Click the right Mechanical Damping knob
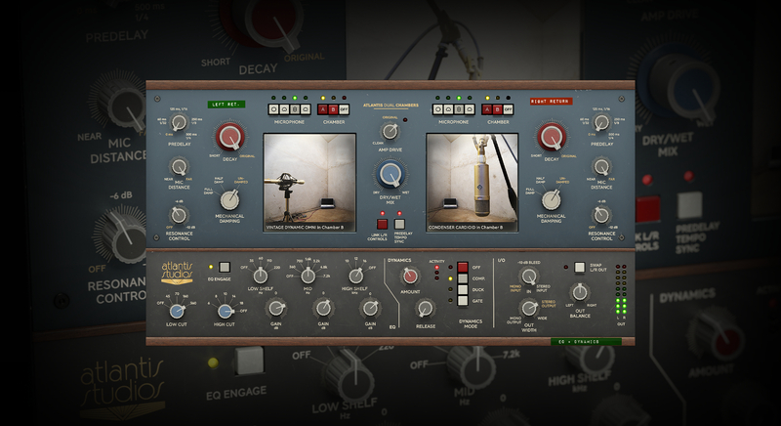The image size is (781, 426). (552, 199)
